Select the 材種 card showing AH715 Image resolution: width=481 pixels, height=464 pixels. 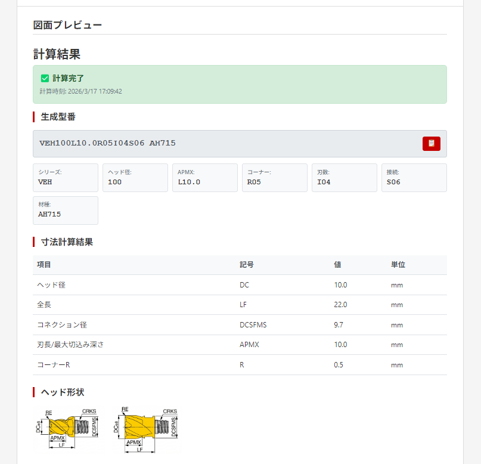pos(66,211)
